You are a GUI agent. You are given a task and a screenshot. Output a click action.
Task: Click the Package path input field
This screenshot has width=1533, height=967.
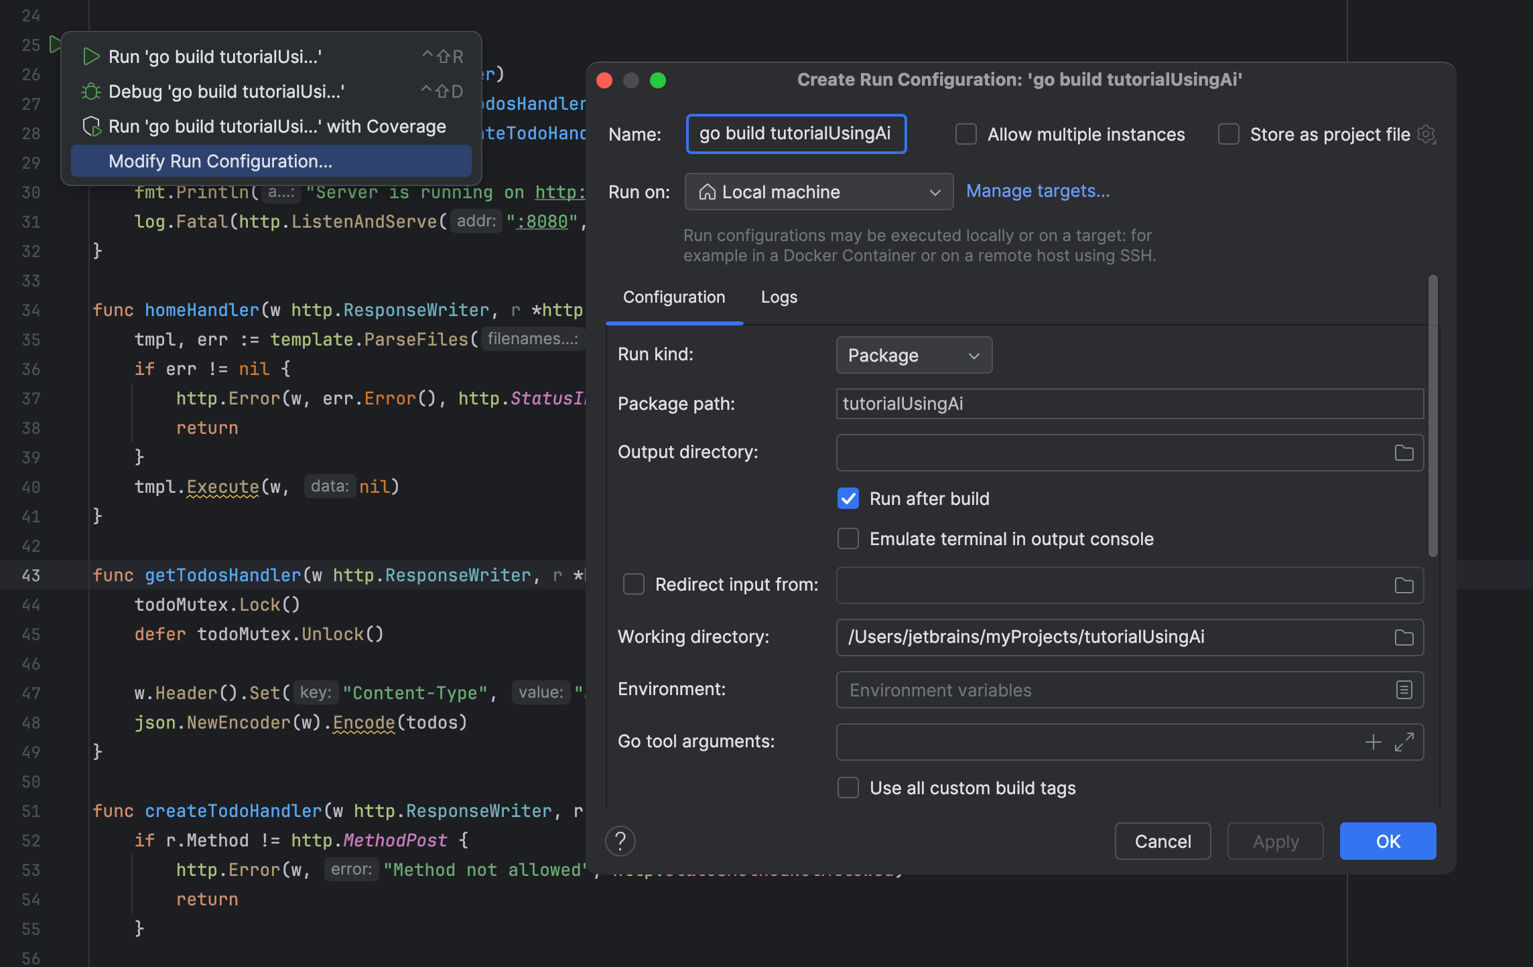pyautogui.click(x=1129, y=404)
